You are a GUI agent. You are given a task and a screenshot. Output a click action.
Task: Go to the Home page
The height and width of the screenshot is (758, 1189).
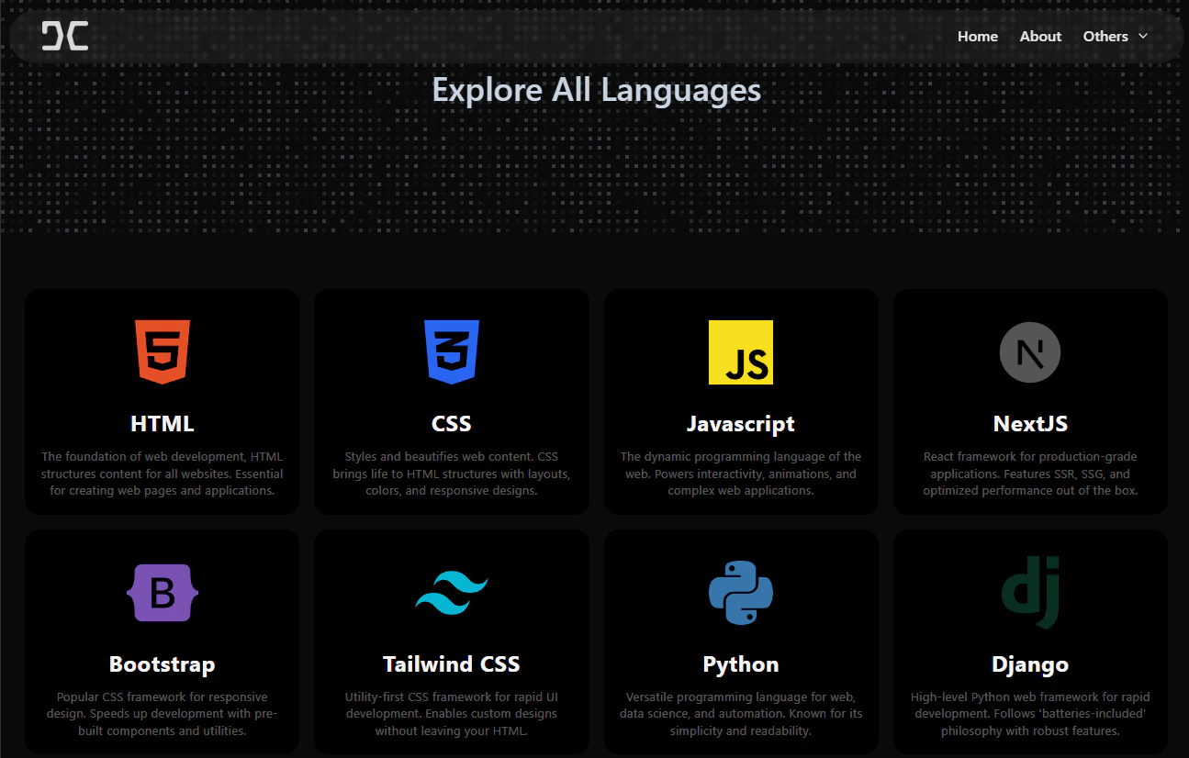click(978, 37)
